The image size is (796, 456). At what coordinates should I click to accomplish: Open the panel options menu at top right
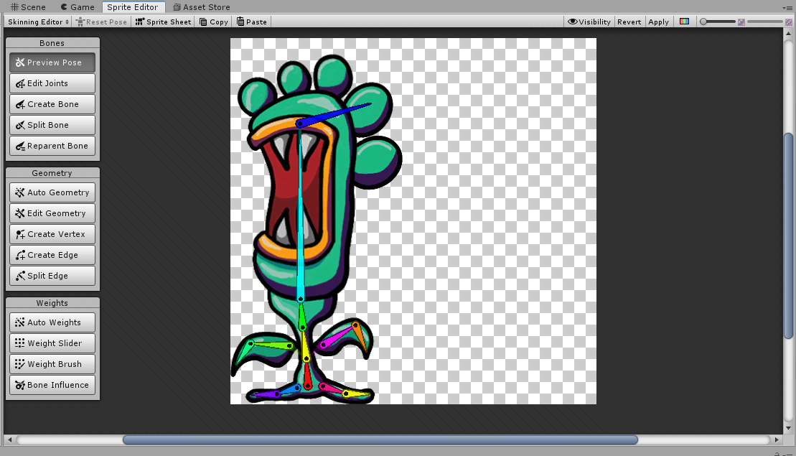[787, 8]
